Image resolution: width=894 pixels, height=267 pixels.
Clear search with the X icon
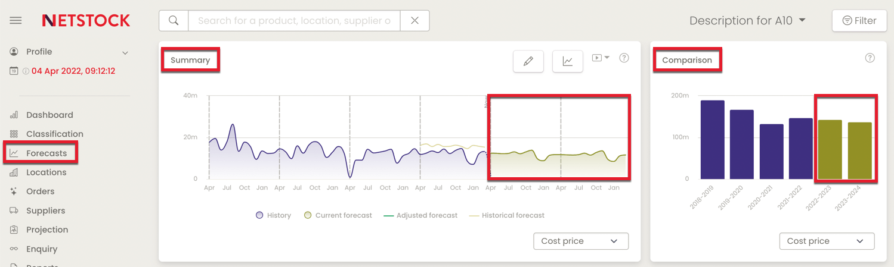coord(414,21)
